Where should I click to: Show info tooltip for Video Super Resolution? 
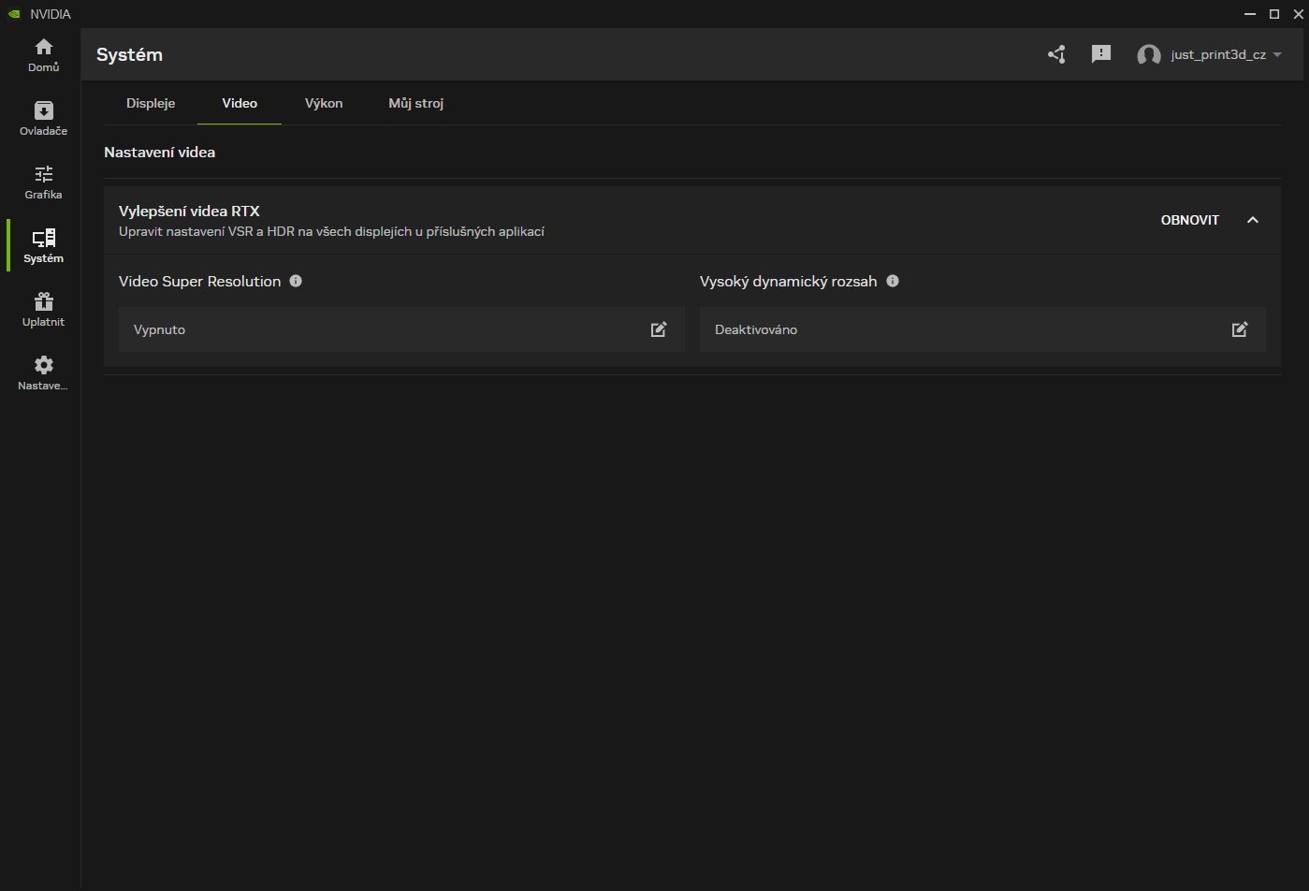(x=296, y=281)
